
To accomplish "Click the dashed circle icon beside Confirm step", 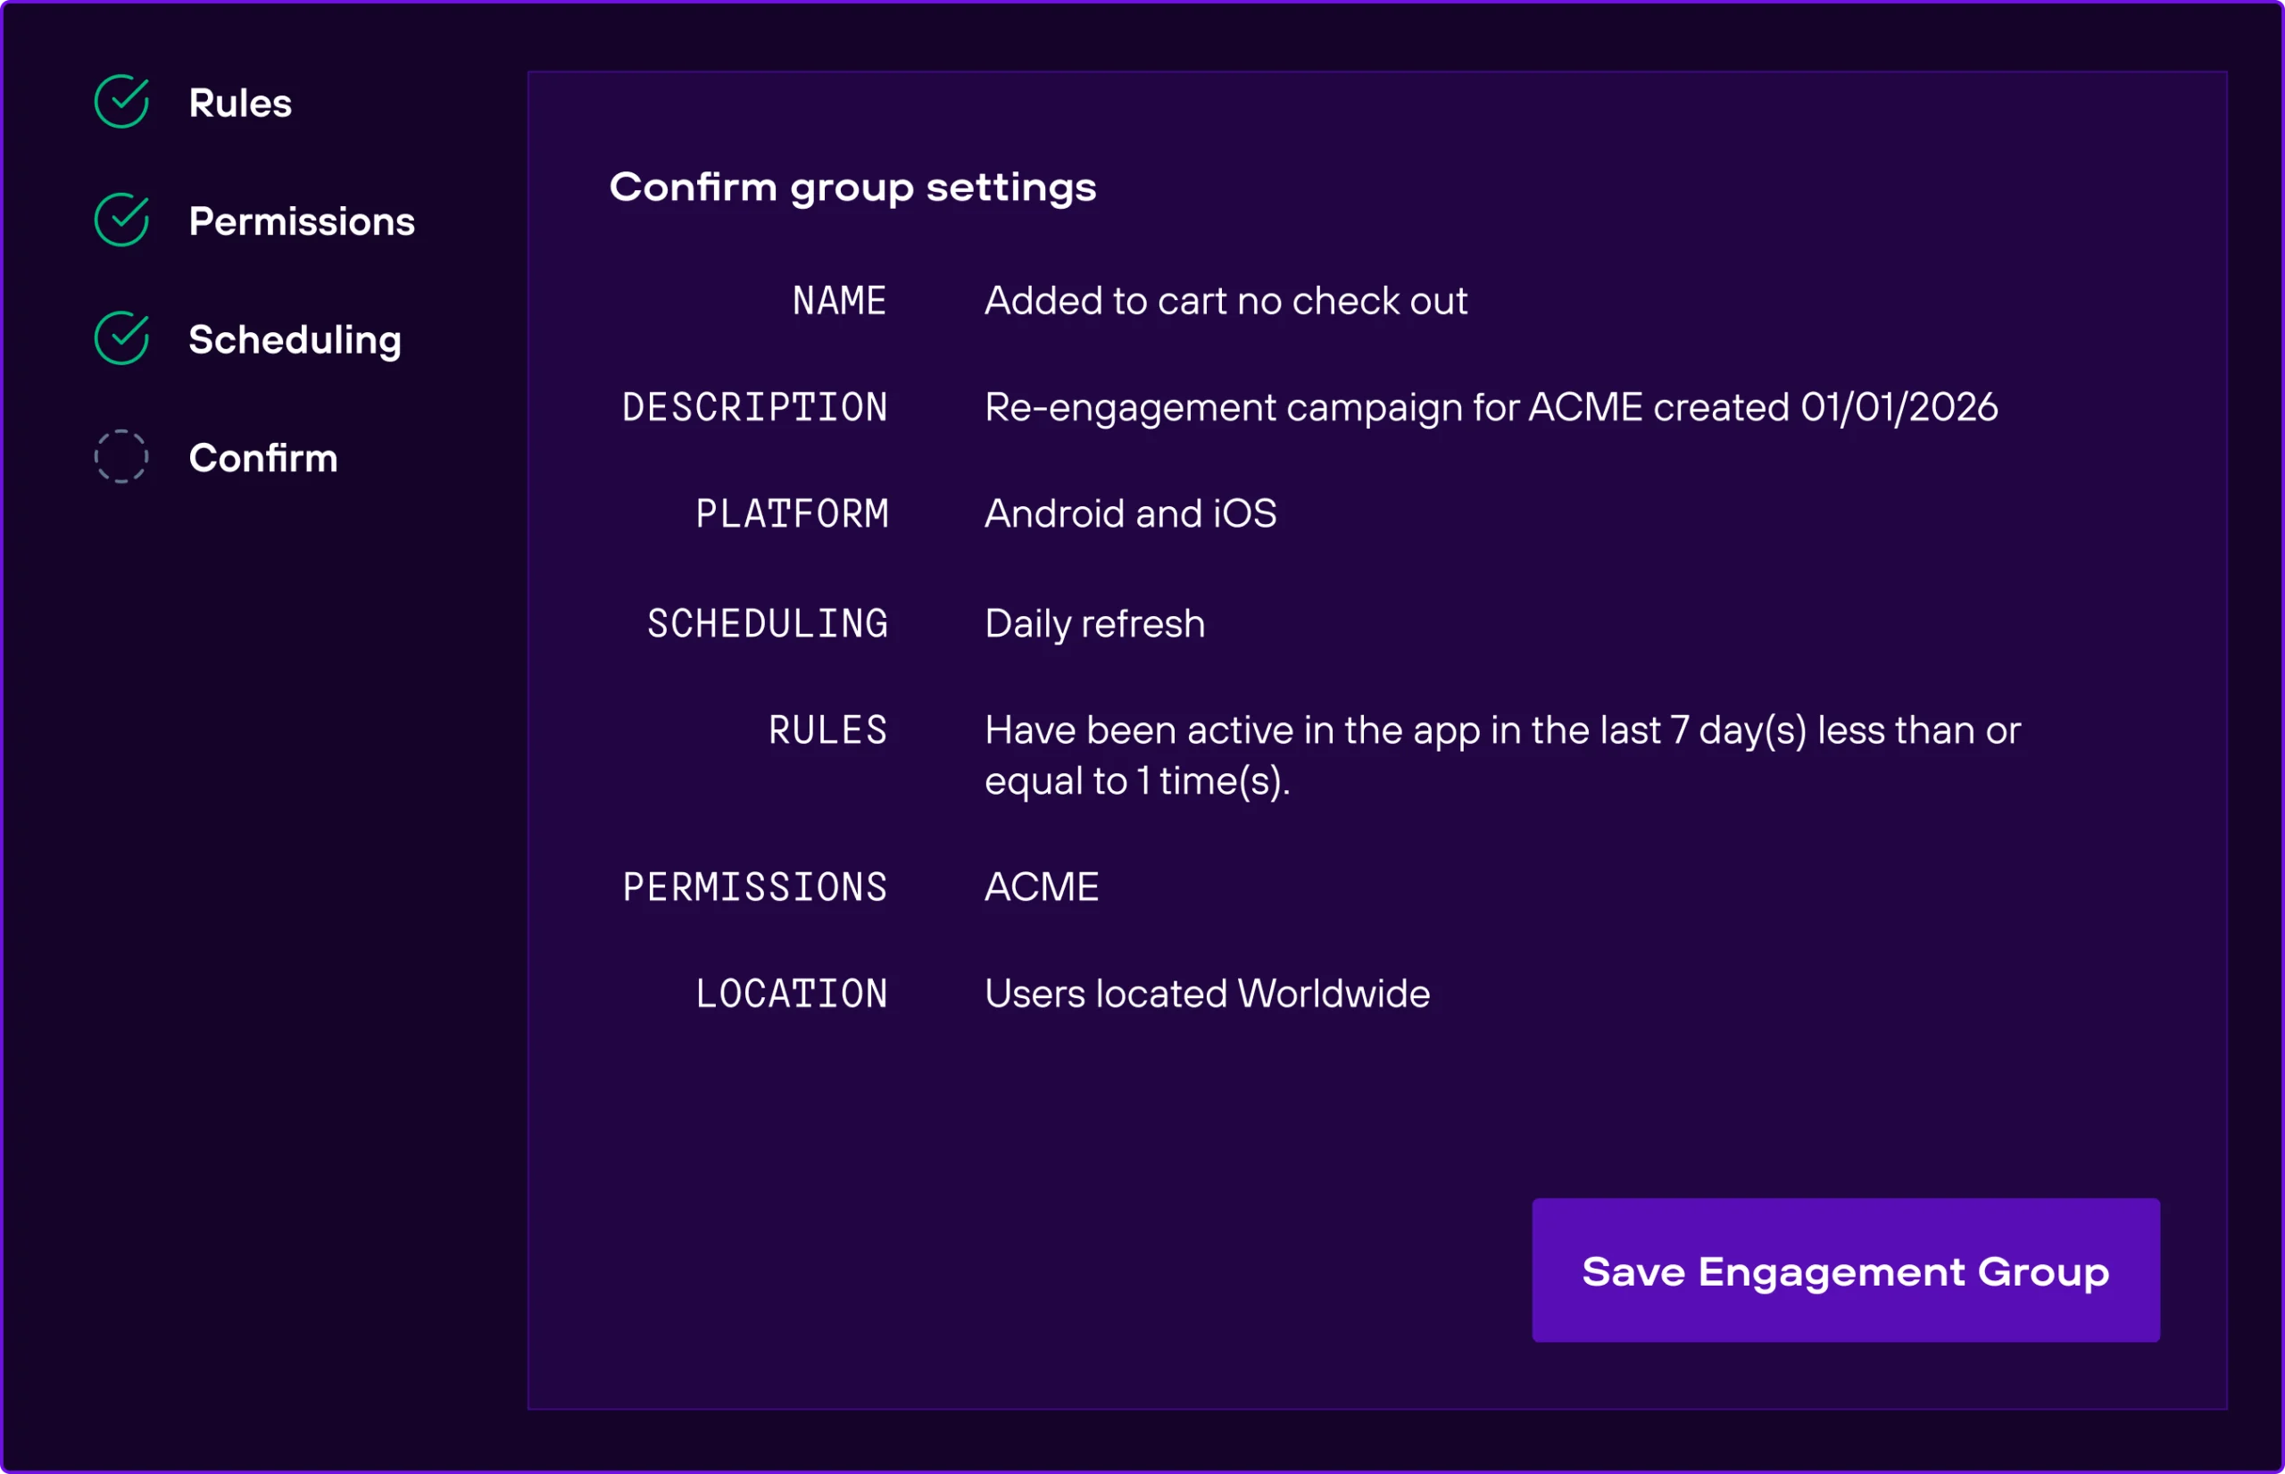I will (121, 456).
